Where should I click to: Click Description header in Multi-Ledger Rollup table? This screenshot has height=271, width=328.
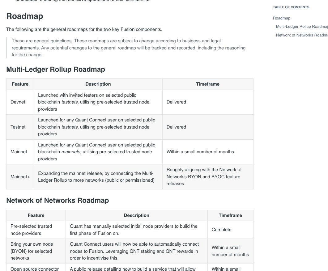coord(98,84)
